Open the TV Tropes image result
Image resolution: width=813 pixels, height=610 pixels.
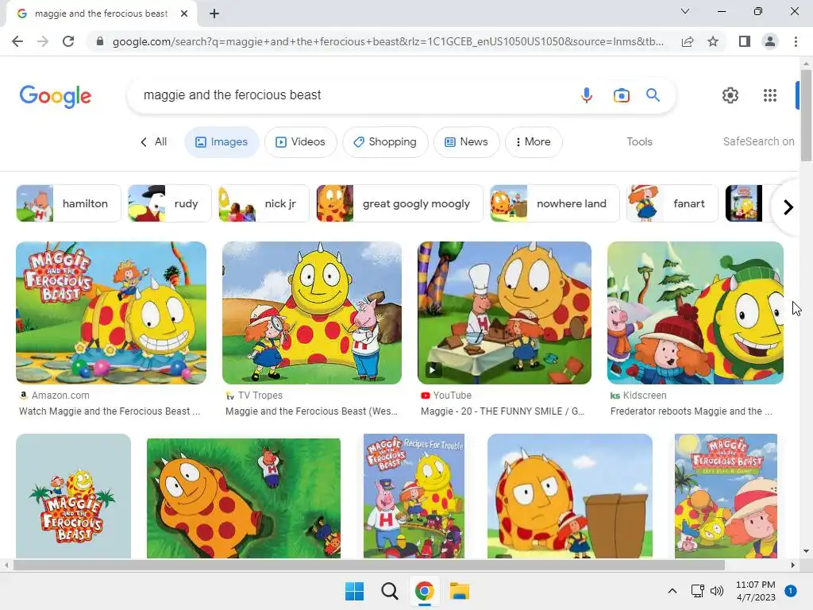point(311,313)
